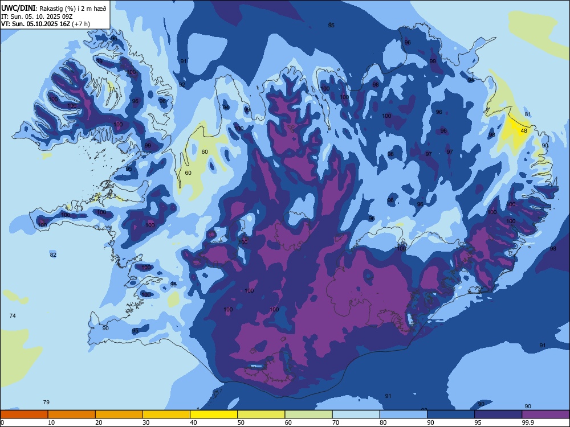Click the '82' value off the coast
Image resolution: width=570 pixels, height=427 pixels.
tap(53, 255)
